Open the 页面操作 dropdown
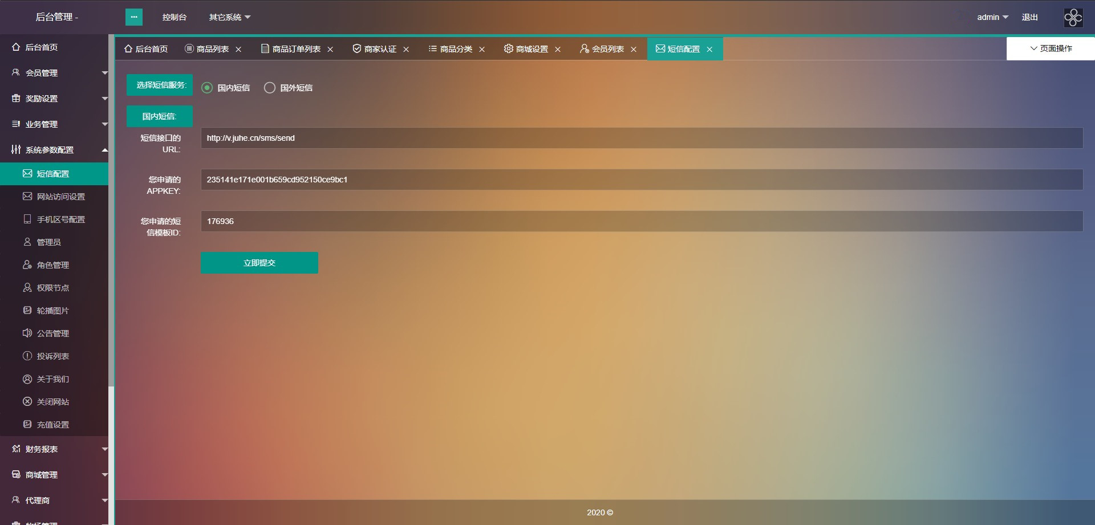 pyautogui.click(x=1051, y=48)
